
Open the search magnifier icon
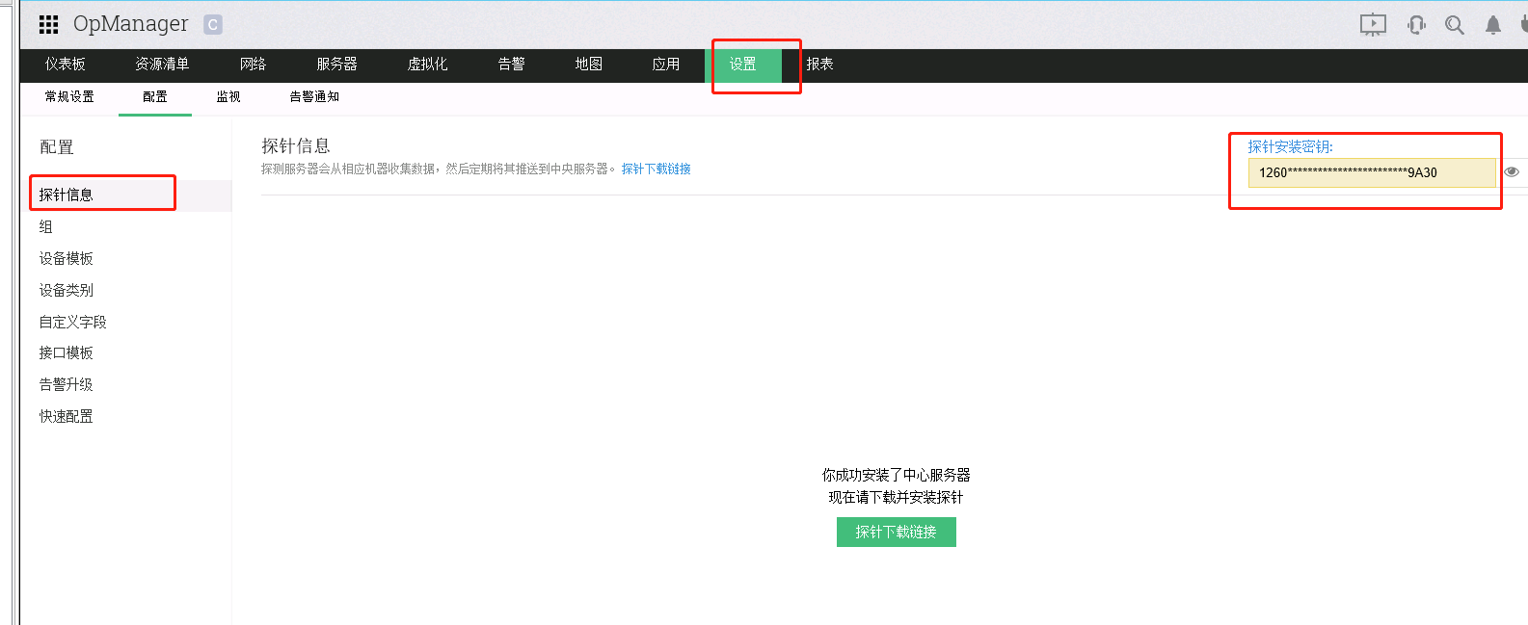1454,25
